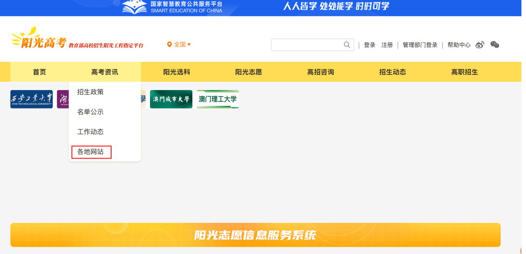Open the 阳光志愿 menu
This screenshot has height=254, width=526.
click(x=248, y=72)
